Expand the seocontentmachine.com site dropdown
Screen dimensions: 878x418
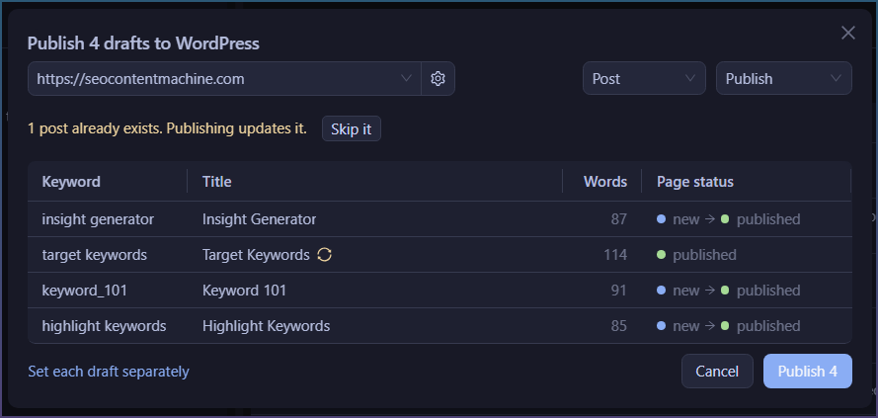[224, 78]
